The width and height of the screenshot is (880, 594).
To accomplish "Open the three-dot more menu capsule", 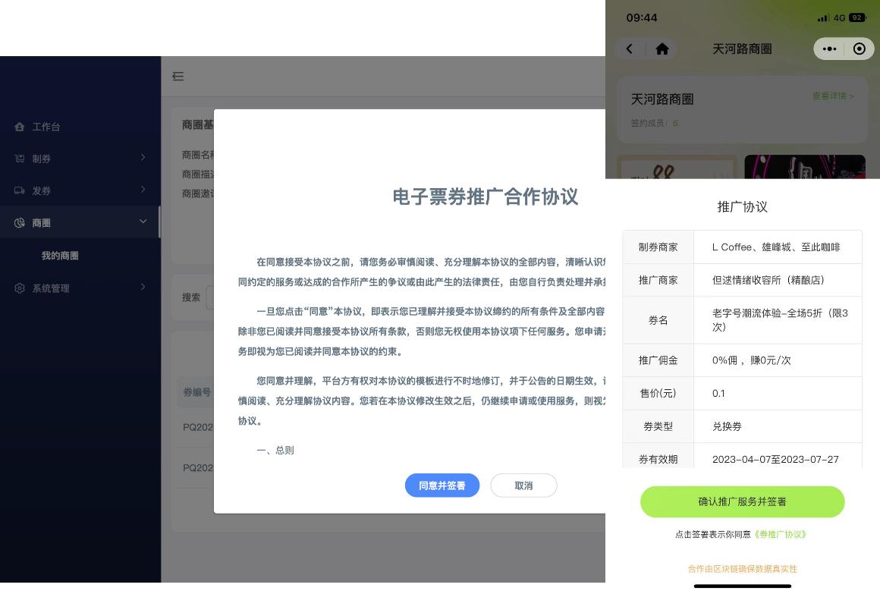I will coord(830,49).
